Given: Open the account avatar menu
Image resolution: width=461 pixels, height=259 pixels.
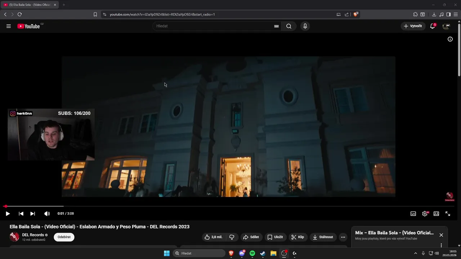Looking at the screenshot, I should coord(446,26).
